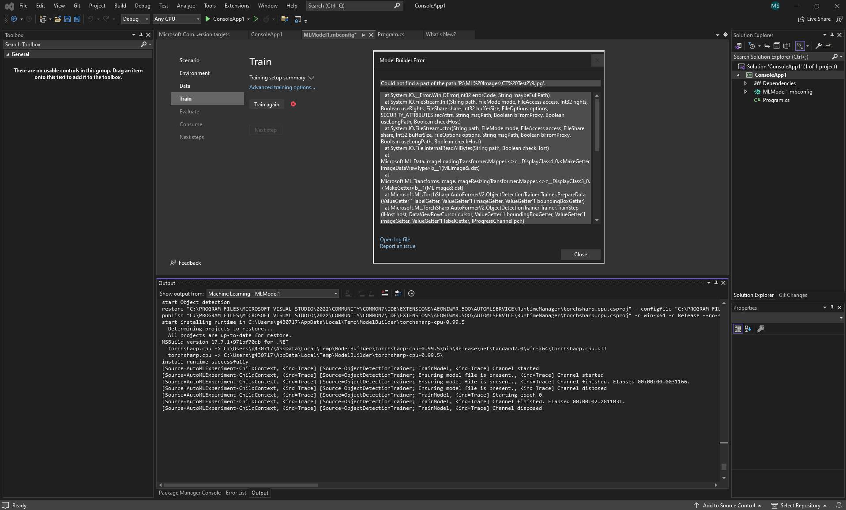The image size is (846, 510).
Task: Select the Save All toolbar icon
Action: coord(77,19)
